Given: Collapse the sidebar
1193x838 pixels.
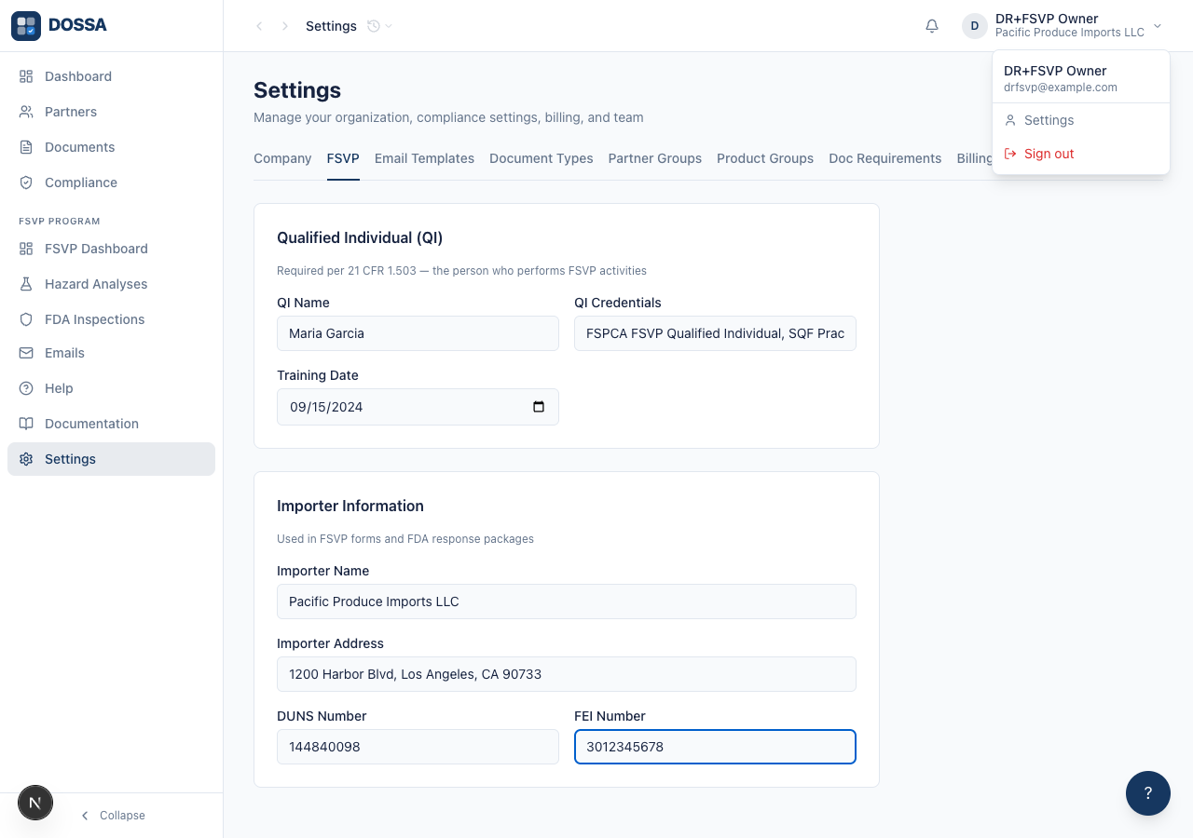Looking at the screenshot, I should [112, 816].
